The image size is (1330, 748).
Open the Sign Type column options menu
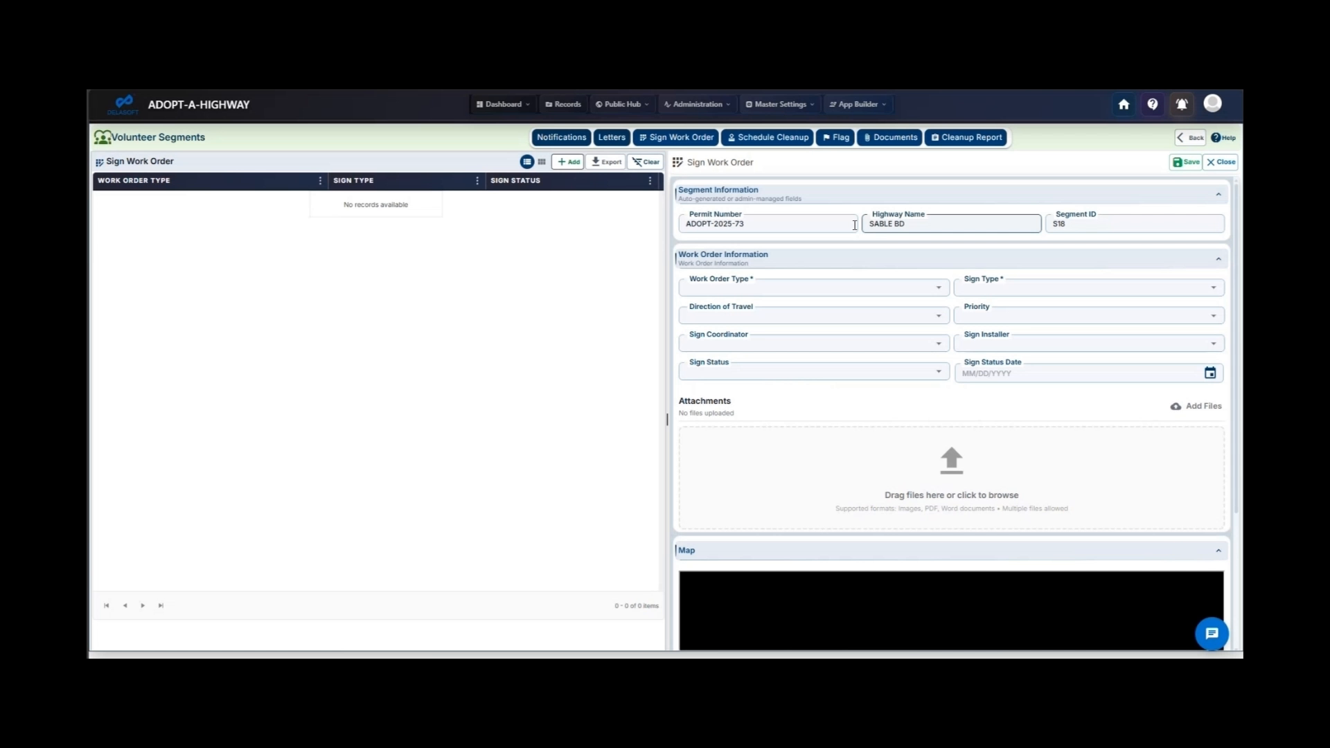click(x=477, y=181)
